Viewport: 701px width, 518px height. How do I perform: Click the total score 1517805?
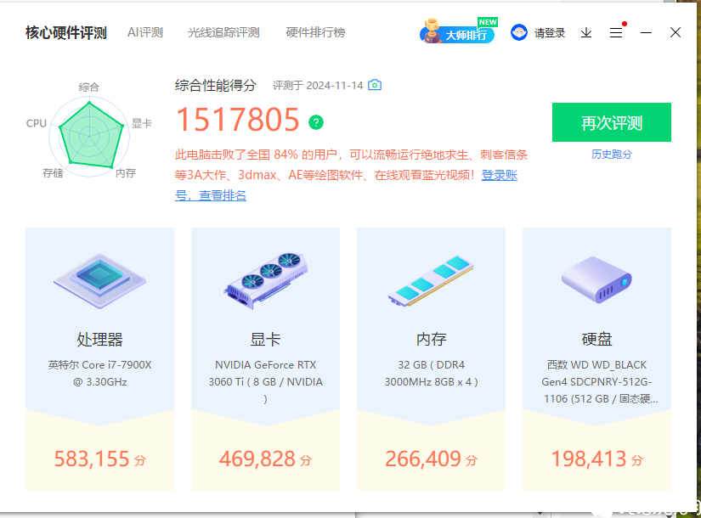coord(237,120)
